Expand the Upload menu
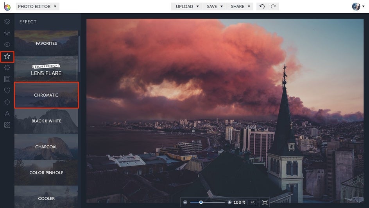 187,6
